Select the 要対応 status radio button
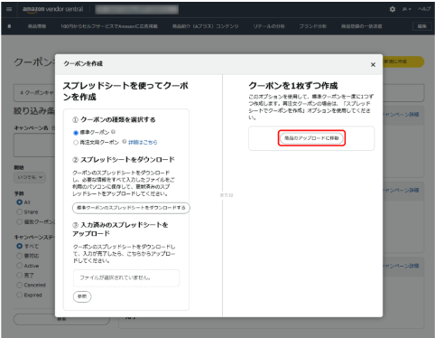The height and width of the screenshot is (338, 435). point(20,256)
